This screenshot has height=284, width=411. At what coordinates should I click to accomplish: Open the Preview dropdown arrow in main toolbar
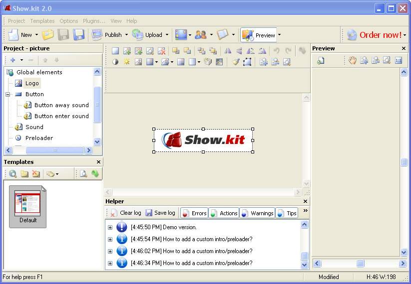coord(280,35)
